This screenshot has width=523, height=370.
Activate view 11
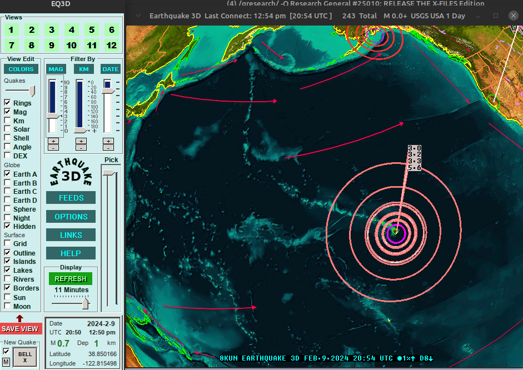pyautogui.click(x=92, y=46)
